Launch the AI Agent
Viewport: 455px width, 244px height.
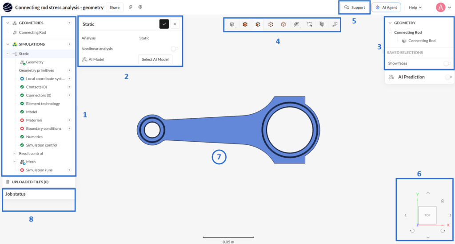coord(386,8)
